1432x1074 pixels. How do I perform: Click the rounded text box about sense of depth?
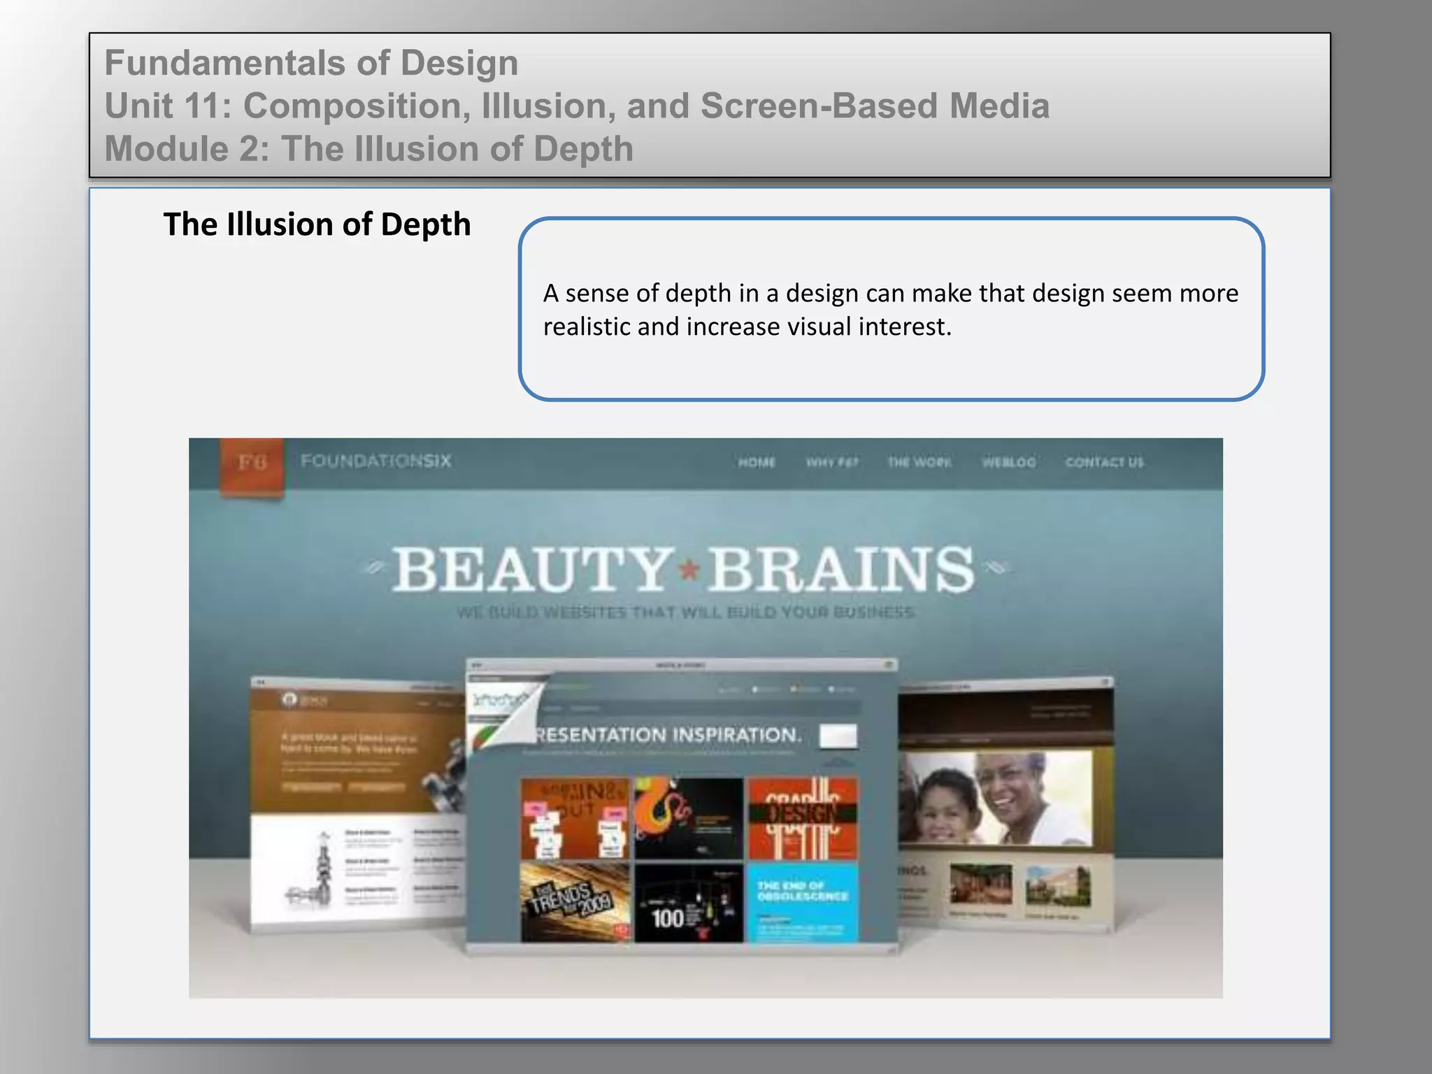point(891,309)
